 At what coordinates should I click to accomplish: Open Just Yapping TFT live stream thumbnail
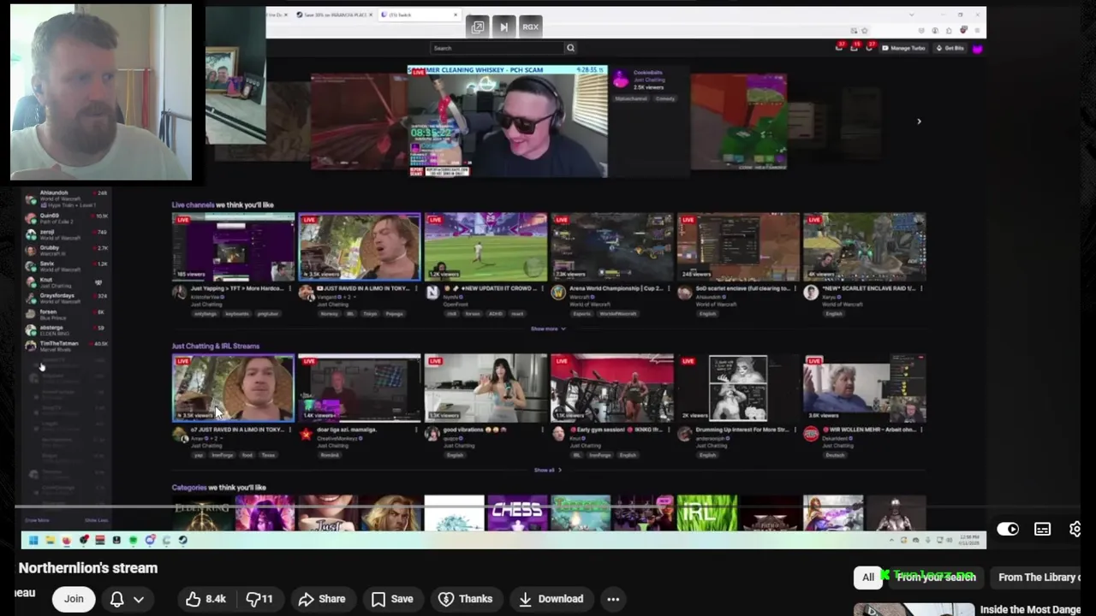coord(233,246)
